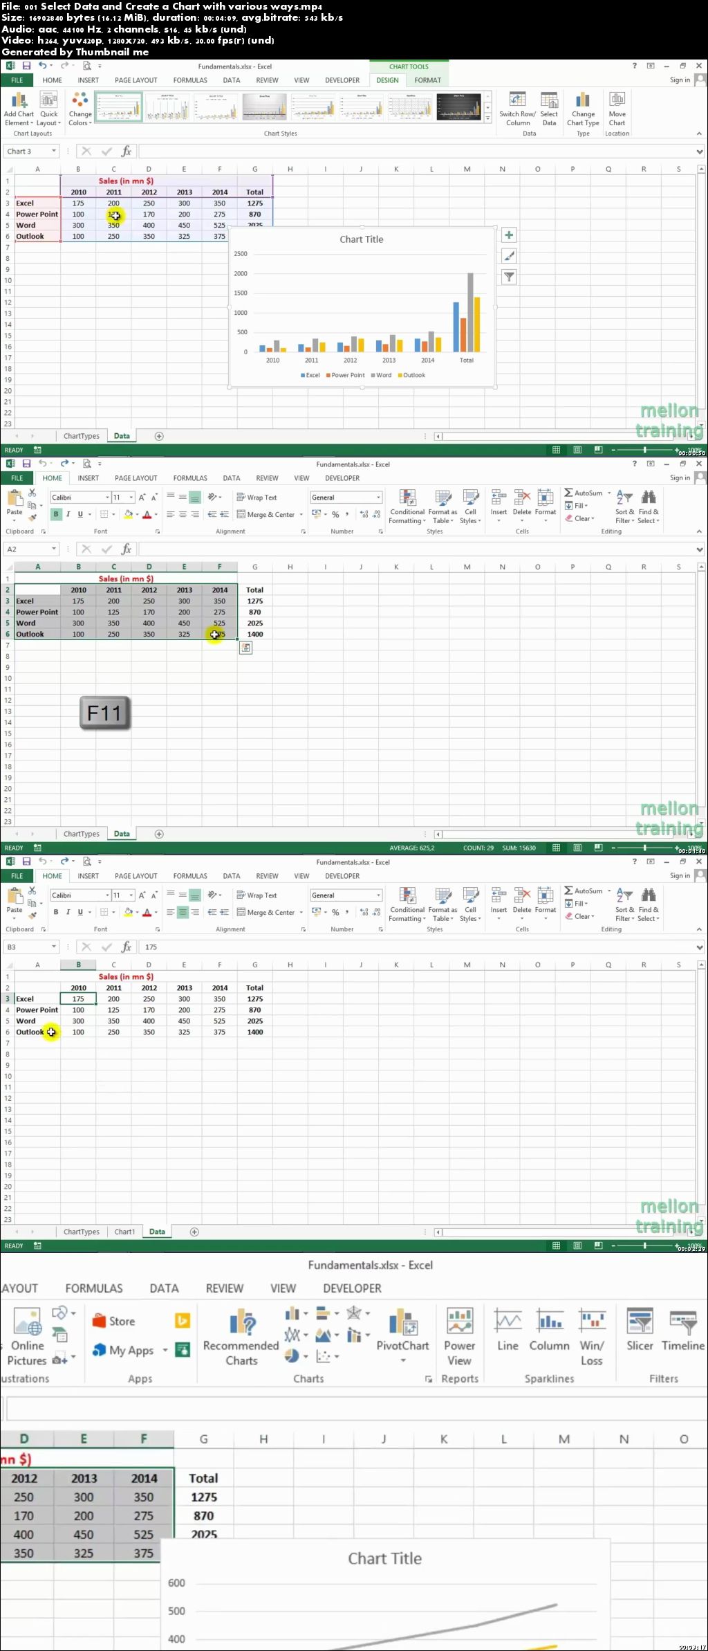
Task: Open the My Apps dropdown arrow
Action: coord(165,1350)
